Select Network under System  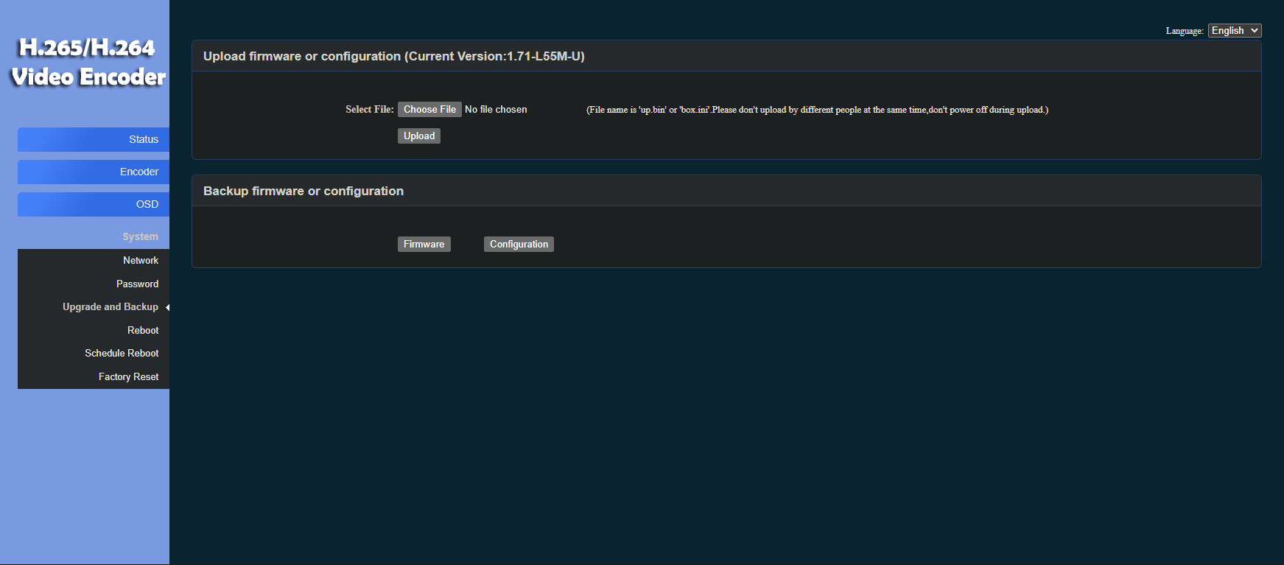140,260
